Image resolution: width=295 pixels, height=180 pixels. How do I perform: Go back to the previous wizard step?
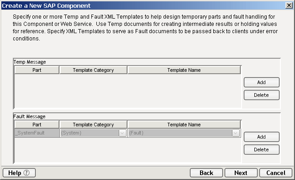click(x=206, y=173)
